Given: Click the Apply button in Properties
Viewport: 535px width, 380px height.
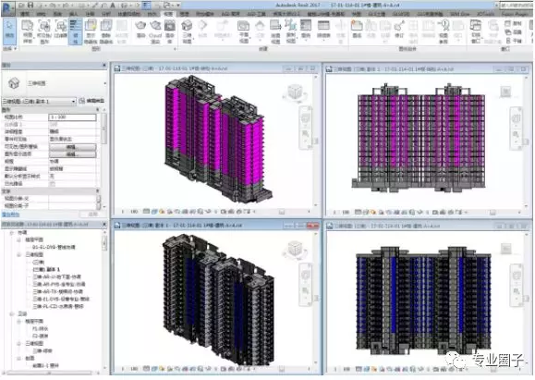Looking at the screenshot, I should pyautogui.click(x=92, y=215).
